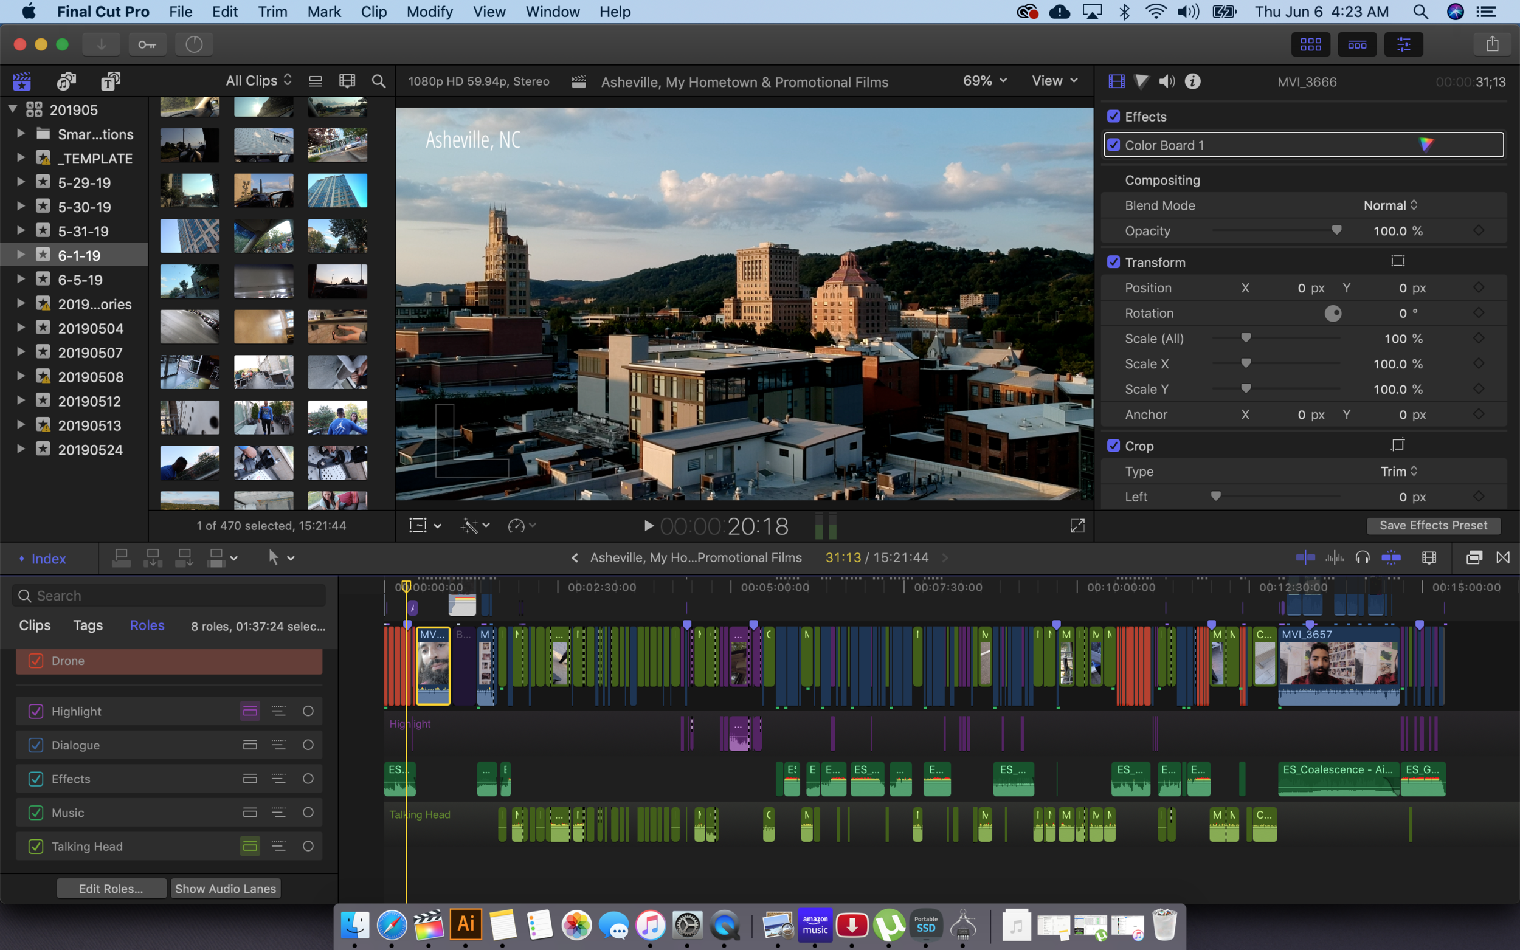
Task: Switch to the Clips index tab
Action: tap(35, 625)
